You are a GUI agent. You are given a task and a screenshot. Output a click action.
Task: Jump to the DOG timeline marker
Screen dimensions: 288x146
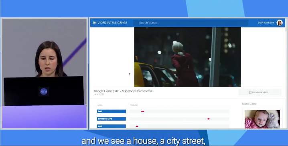[x=142, y=111]
